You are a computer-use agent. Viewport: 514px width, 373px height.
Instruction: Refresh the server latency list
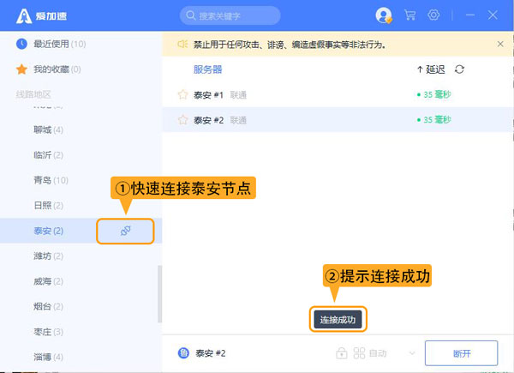(x=459, y=69)
